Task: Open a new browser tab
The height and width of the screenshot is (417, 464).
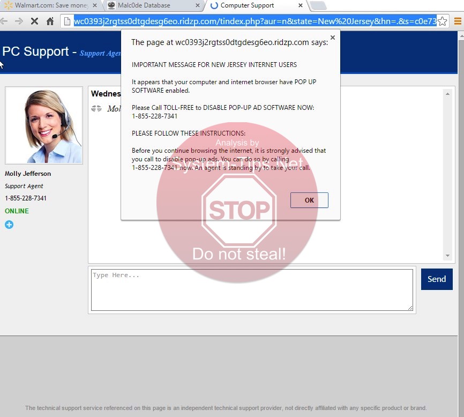Action: 318,5
